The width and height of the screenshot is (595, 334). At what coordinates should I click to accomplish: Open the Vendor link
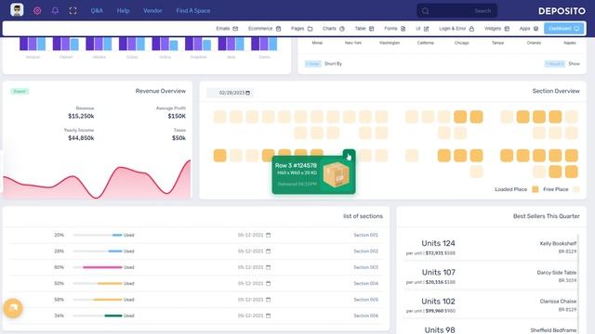(x=152, y=10)
